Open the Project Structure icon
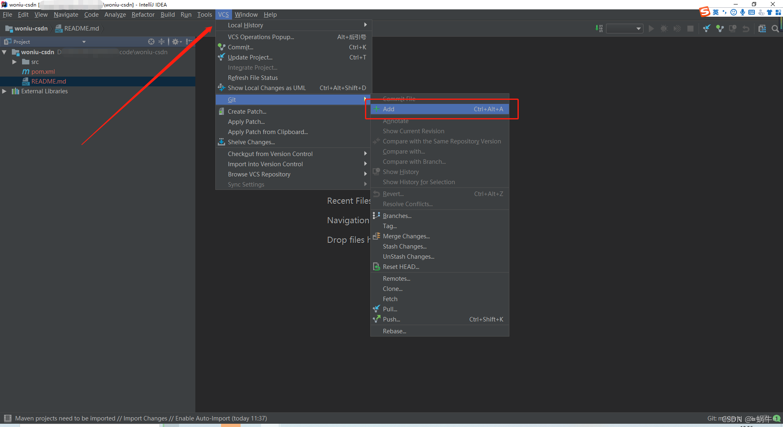783x427 pixels. (762, 29)
